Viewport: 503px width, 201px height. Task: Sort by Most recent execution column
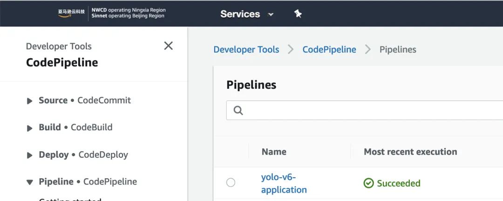point(410,152)
